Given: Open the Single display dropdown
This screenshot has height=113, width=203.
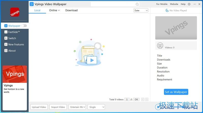Looking at the screenshot, I should (x=96, y=107).
